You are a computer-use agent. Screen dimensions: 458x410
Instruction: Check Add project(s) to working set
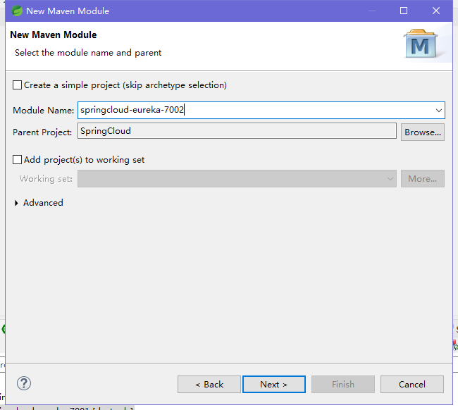17,160
